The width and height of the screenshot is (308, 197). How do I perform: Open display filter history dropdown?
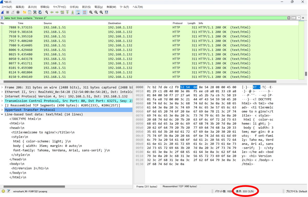[x=299, y=18]
